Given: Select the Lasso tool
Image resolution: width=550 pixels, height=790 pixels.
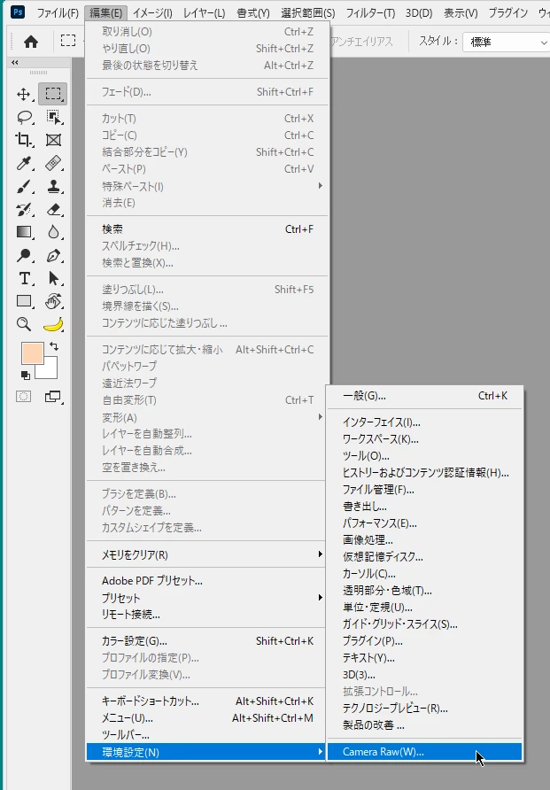Looking at the screenshot, I should click(24, 117).
